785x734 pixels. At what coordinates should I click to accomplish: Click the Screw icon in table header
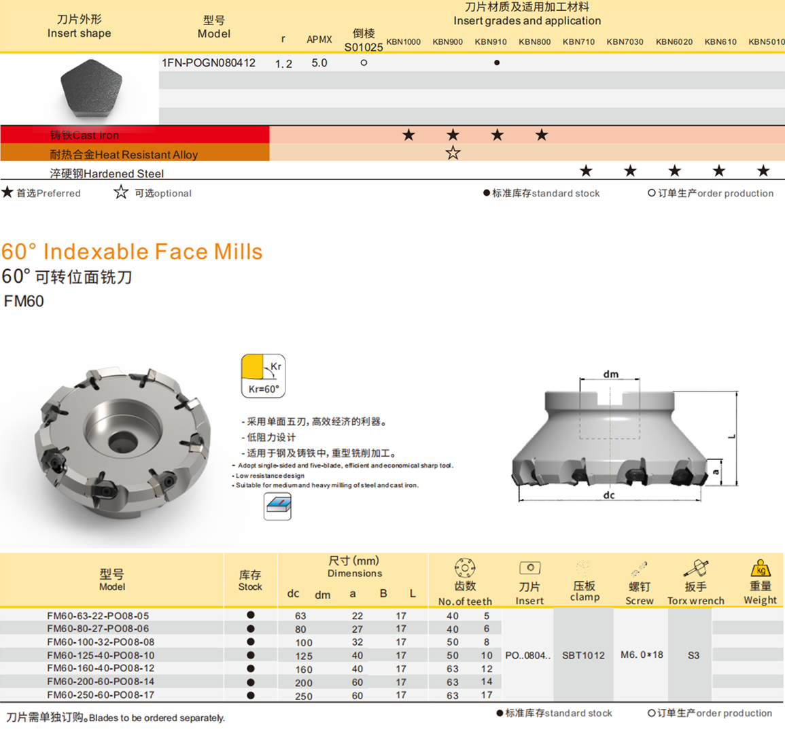[x=639, y=569]
